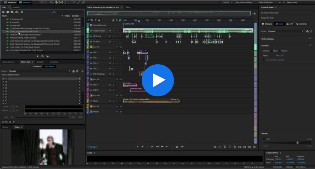Delete effects preset with trash icon
Screen dimensions: 315x169
click(77, 71)
